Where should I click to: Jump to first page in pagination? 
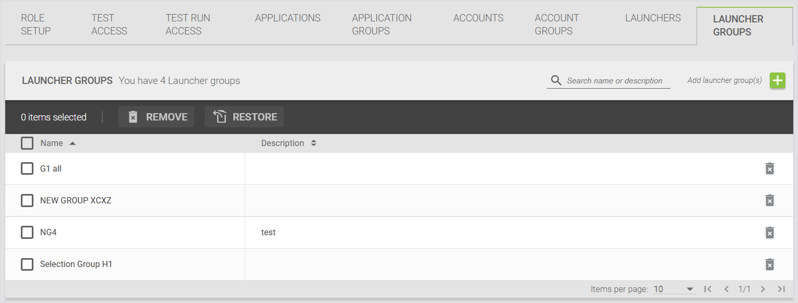tap(708, 289)
